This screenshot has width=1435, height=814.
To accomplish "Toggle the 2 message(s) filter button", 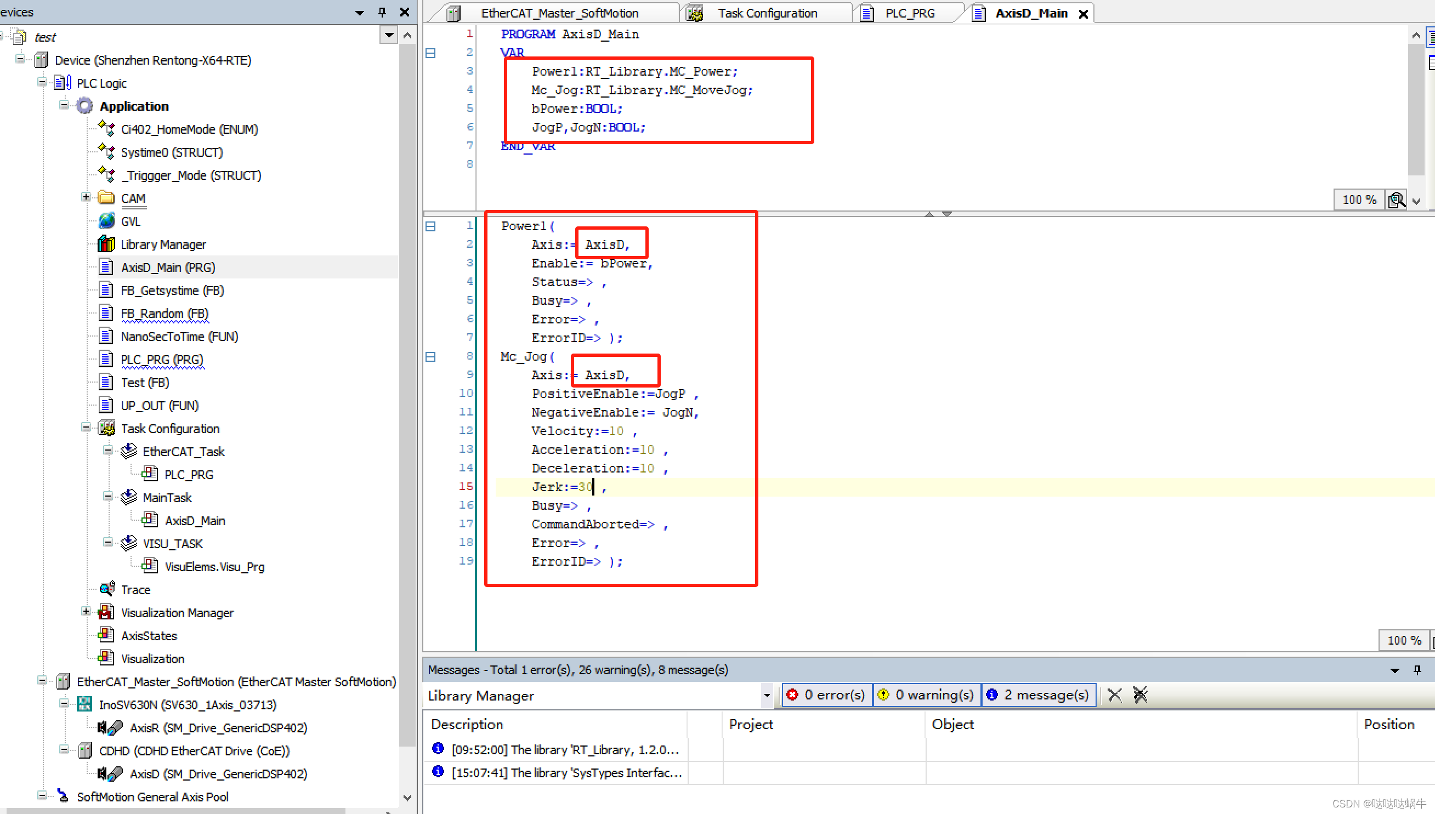I will (1039, 695).
